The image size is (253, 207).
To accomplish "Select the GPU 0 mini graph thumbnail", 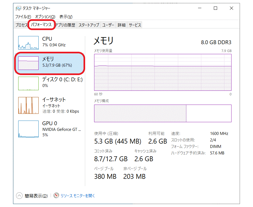I will pyautogui.click(x=28, y=129).
